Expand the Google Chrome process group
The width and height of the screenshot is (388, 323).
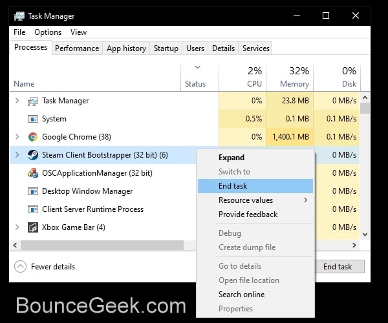(x=17, y=137)
